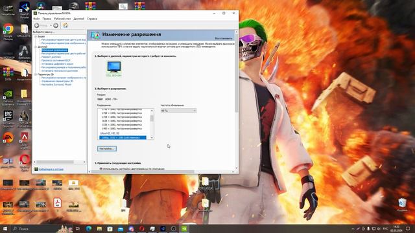This screenshot has width=415, height=233.
Task: Click down arrow of resolution list scrollbar
Action: point(152,138)
